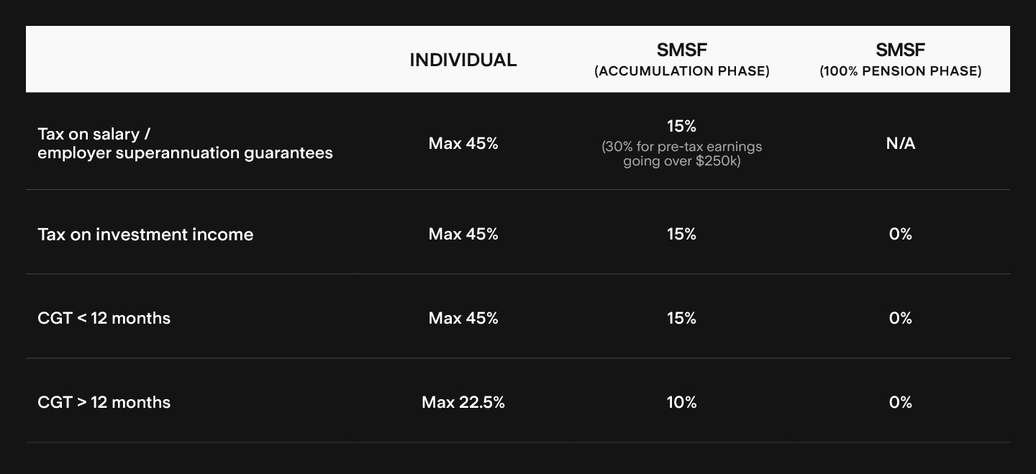Click 'Max 45%' in investment income row
This screenshot has height=474, width=1036.
point(463,234)
